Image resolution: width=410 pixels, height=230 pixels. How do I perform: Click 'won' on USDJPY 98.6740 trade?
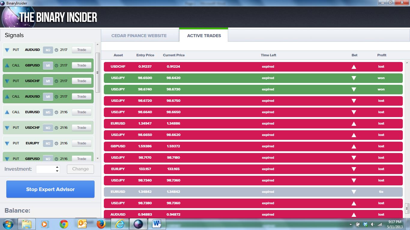381,89
